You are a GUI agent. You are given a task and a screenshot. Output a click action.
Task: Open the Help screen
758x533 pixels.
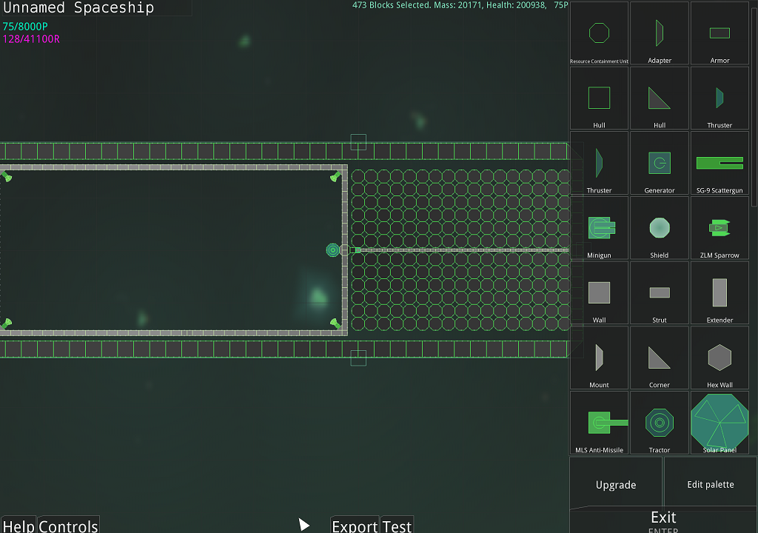pos(19,526)
